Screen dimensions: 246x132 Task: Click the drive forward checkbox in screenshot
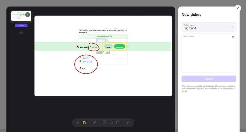(x=80, y=61)
